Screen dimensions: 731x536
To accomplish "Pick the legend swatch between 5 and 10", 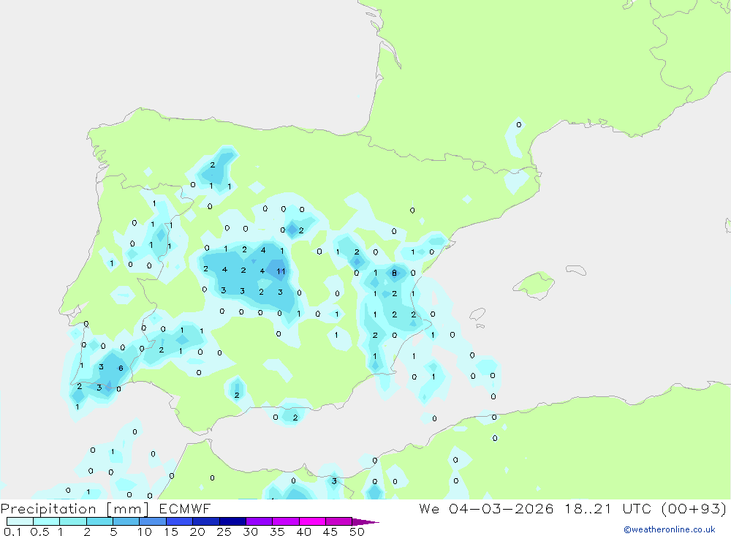I will click(126, 521).
